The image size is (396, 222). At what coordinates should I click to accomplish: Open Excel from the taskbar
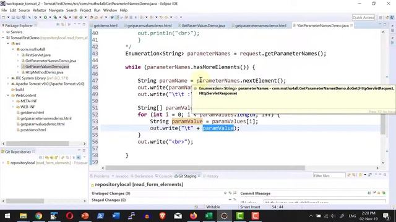209,216
